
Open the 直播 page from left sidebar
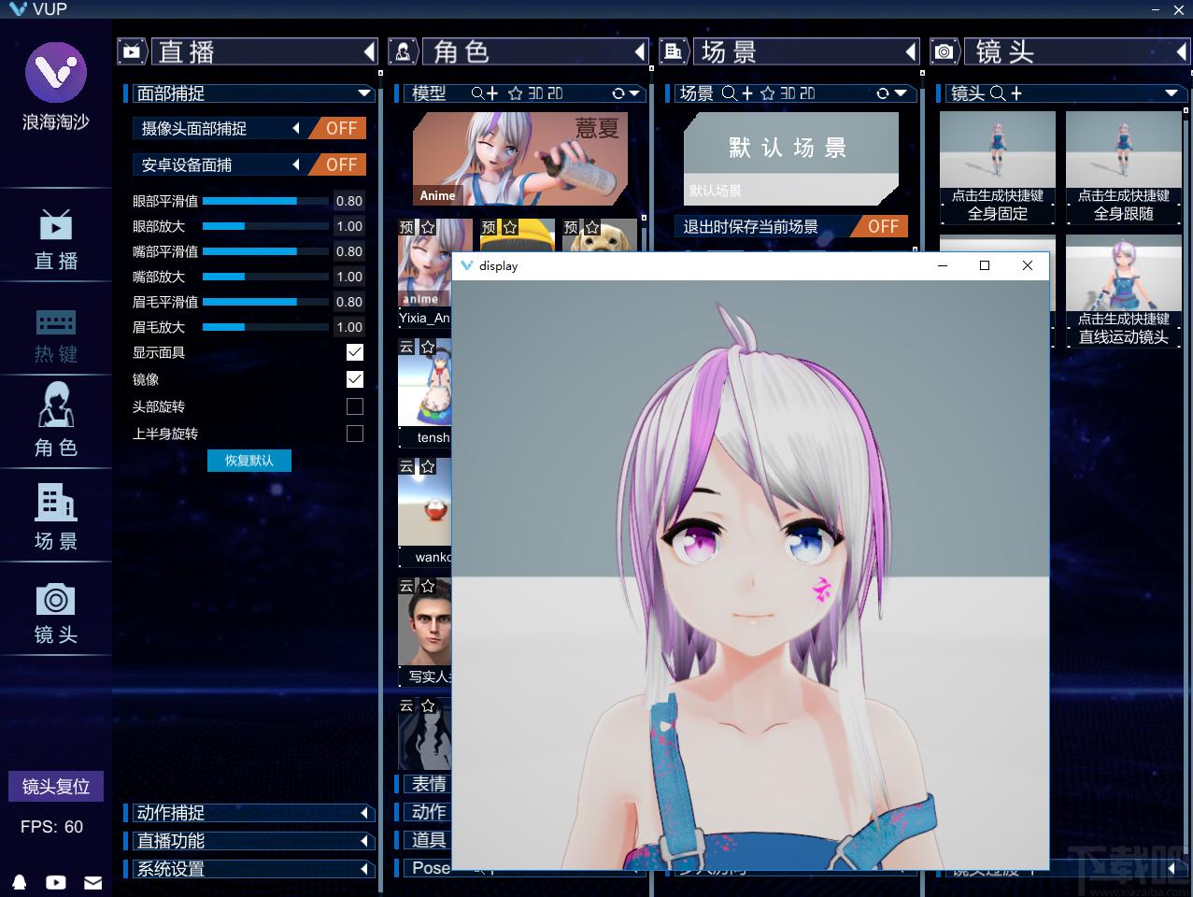tap(56, 240)
